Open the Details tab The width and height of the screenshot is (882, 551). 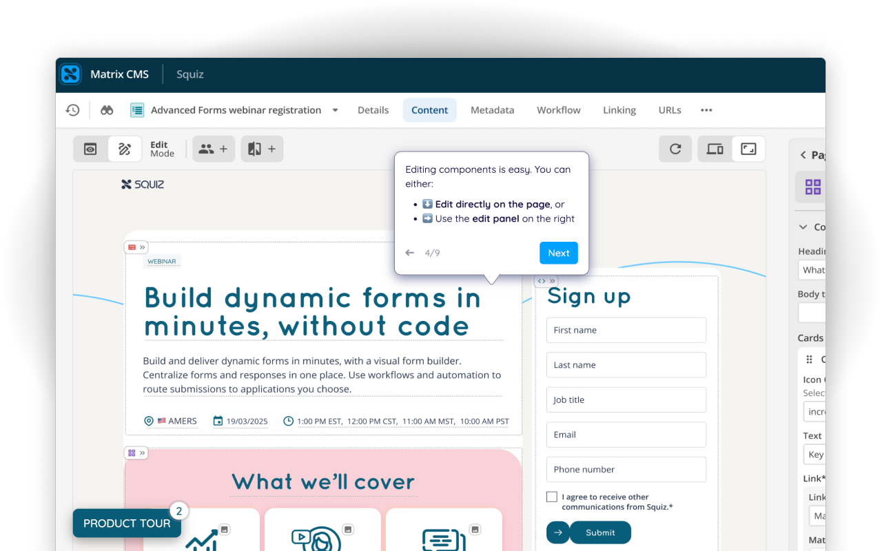373,110
